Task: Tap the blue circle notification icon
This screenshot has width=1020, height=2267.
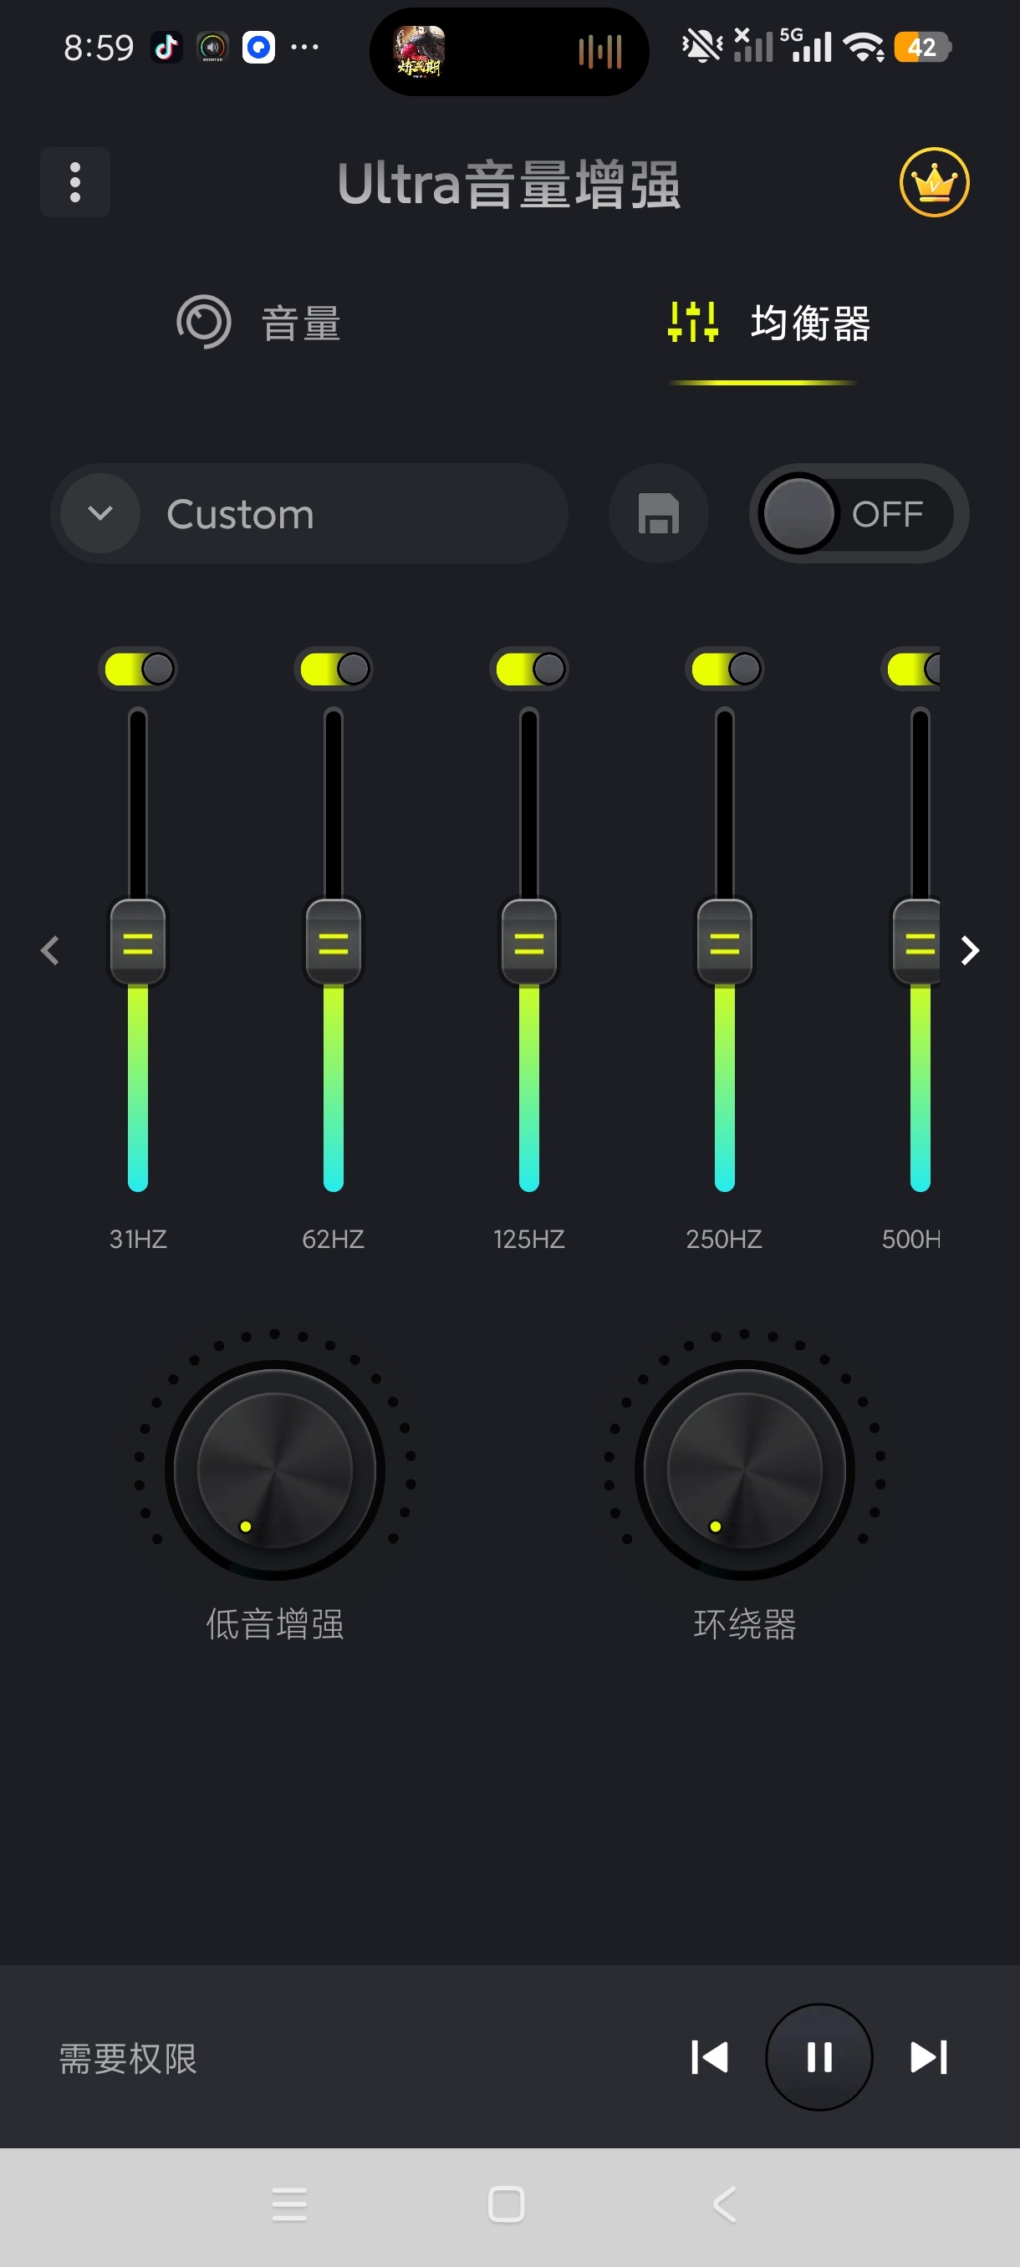Action: (x=258, y=47)
